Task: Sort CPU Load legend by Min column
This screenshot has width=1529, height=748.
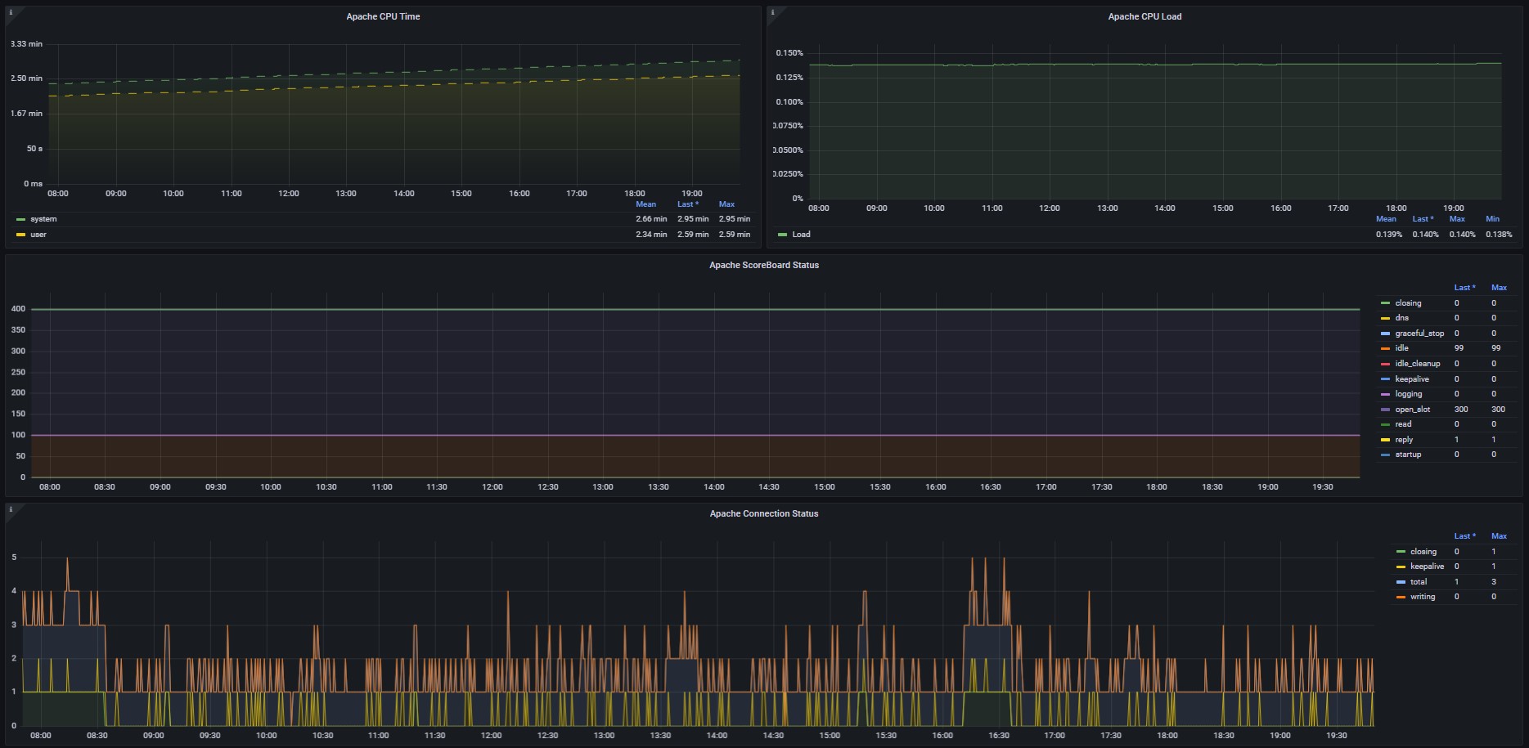Action: 1492,219
